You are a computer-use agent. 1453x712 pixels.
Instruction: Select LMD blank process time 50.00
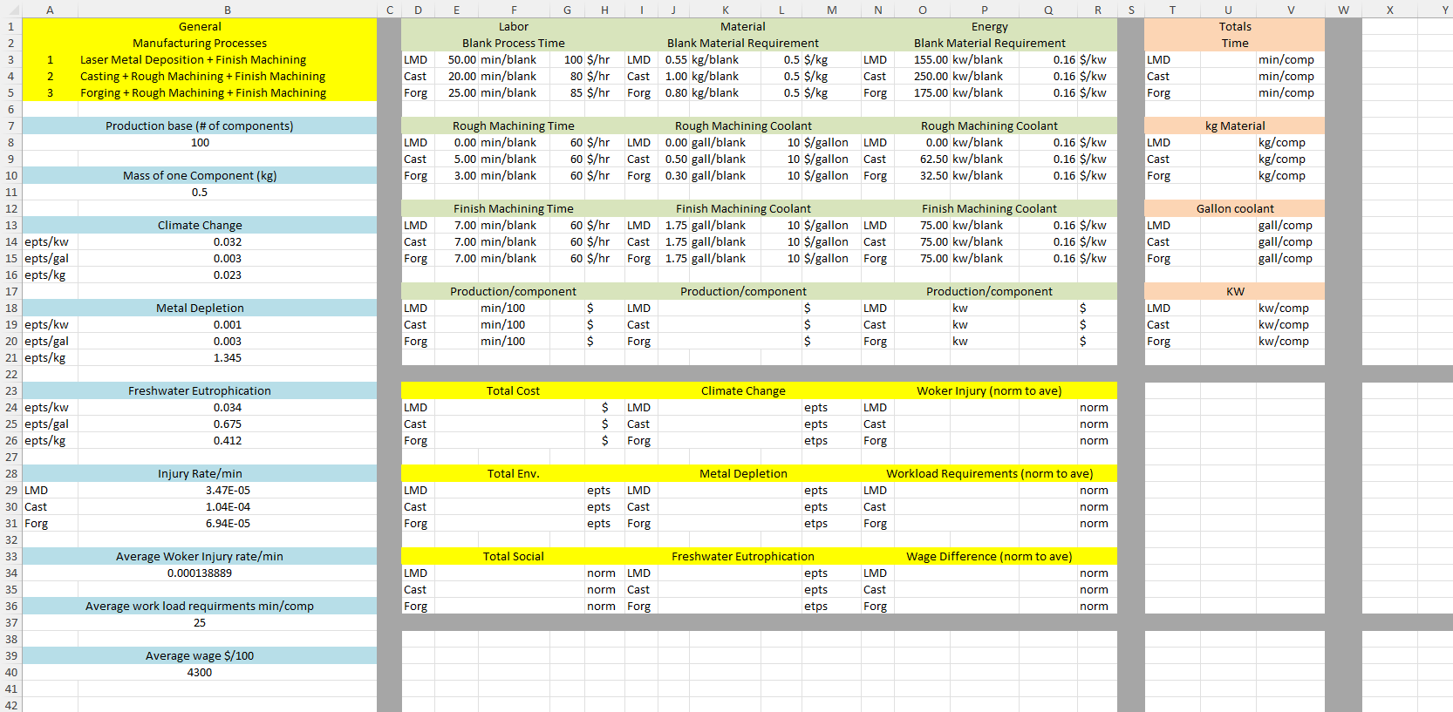pyautogui.click(x=456, y=59)
